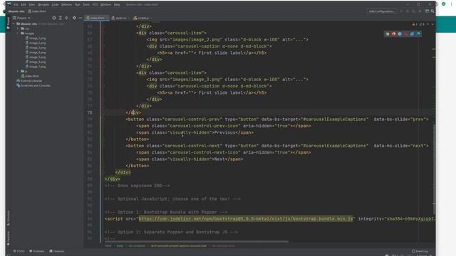Viewport: 456px width, 256px height.
Task: Click the Expand All icon in Project panel
Action: (x=60, y=18)
